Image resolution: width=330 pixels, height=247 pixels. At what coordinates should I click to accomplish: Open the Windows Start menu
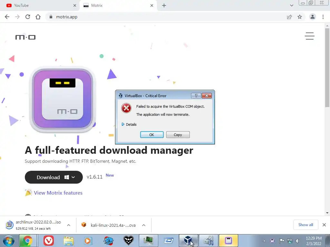click(x=9, y=241)
